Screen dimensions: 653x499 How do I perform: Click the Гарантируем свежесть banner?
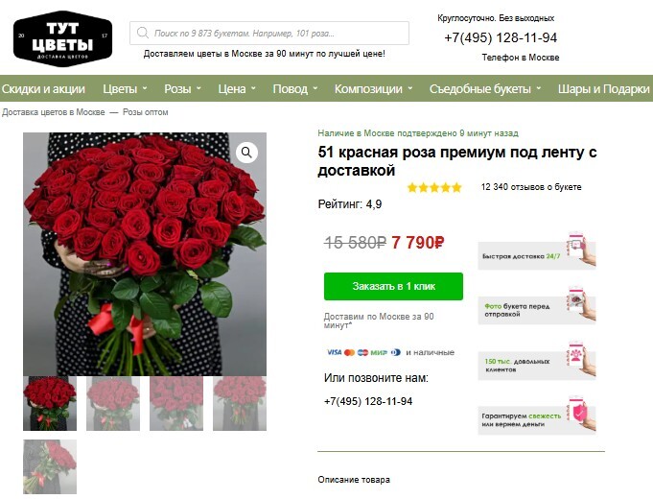[537, 416]
